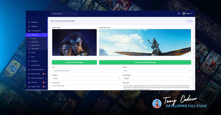Open the Version dropdown showing Free

[x=157, y=71]
